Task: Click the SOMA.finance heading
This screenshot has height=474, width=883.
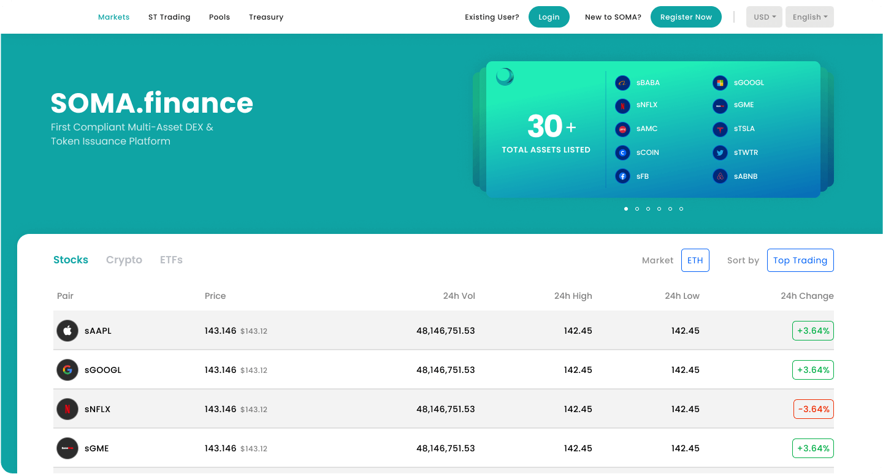Action: click(151, 103)
